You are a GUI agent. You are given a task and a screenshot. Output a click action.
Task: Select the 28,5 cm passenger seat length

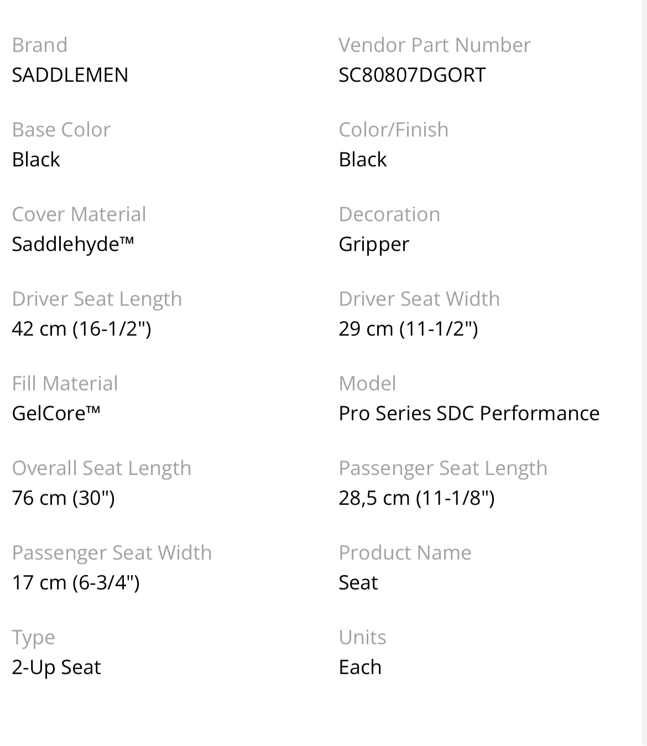[x=416, y=498]
